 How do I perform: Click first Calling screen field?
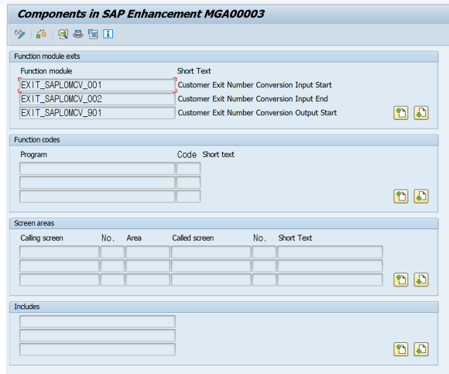60,252
